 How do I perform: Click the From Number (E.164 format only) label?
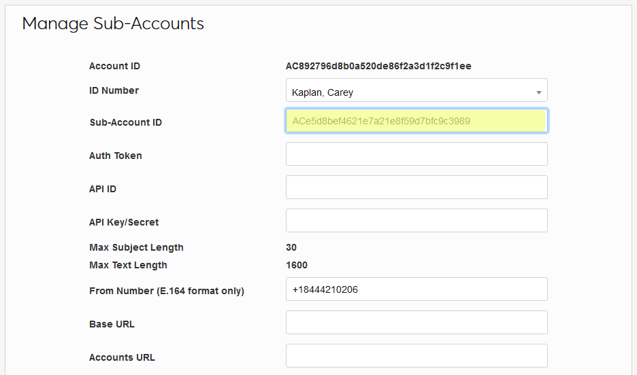tap(166, 291)
